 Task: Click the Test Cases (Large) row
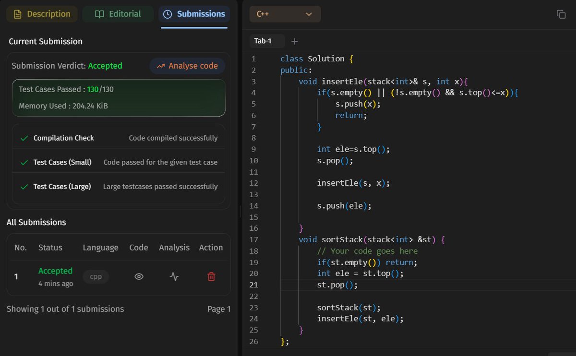click(x=119, y=186)
